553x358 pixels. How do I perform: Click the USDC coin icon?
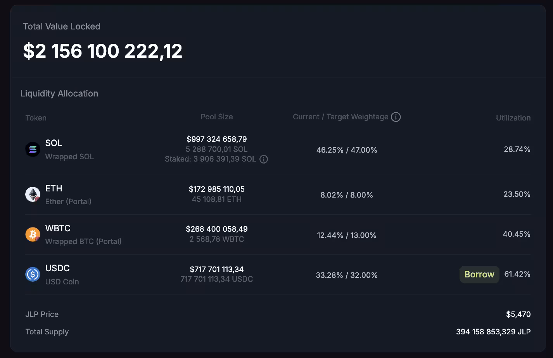pyautogui.click(x=33, y=274)
